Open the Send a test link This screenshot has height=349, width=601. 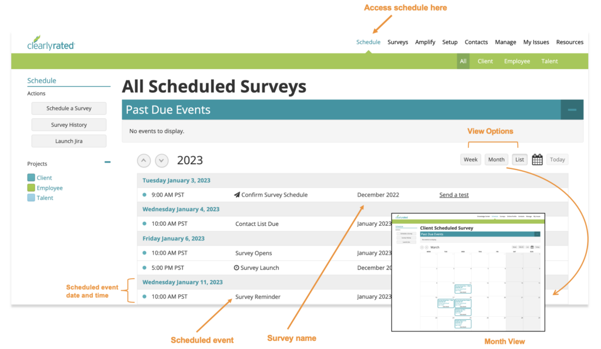(454, 194)
